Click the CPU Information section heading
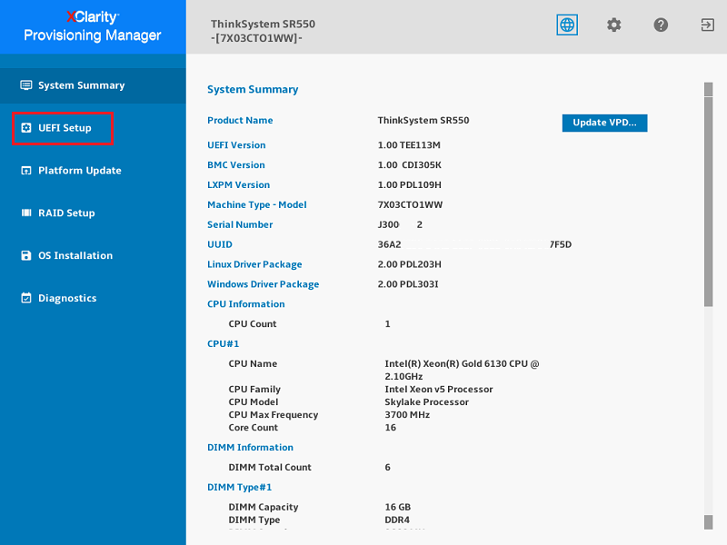The width and height of the screenshot is (727, 545). pos(245,304)
